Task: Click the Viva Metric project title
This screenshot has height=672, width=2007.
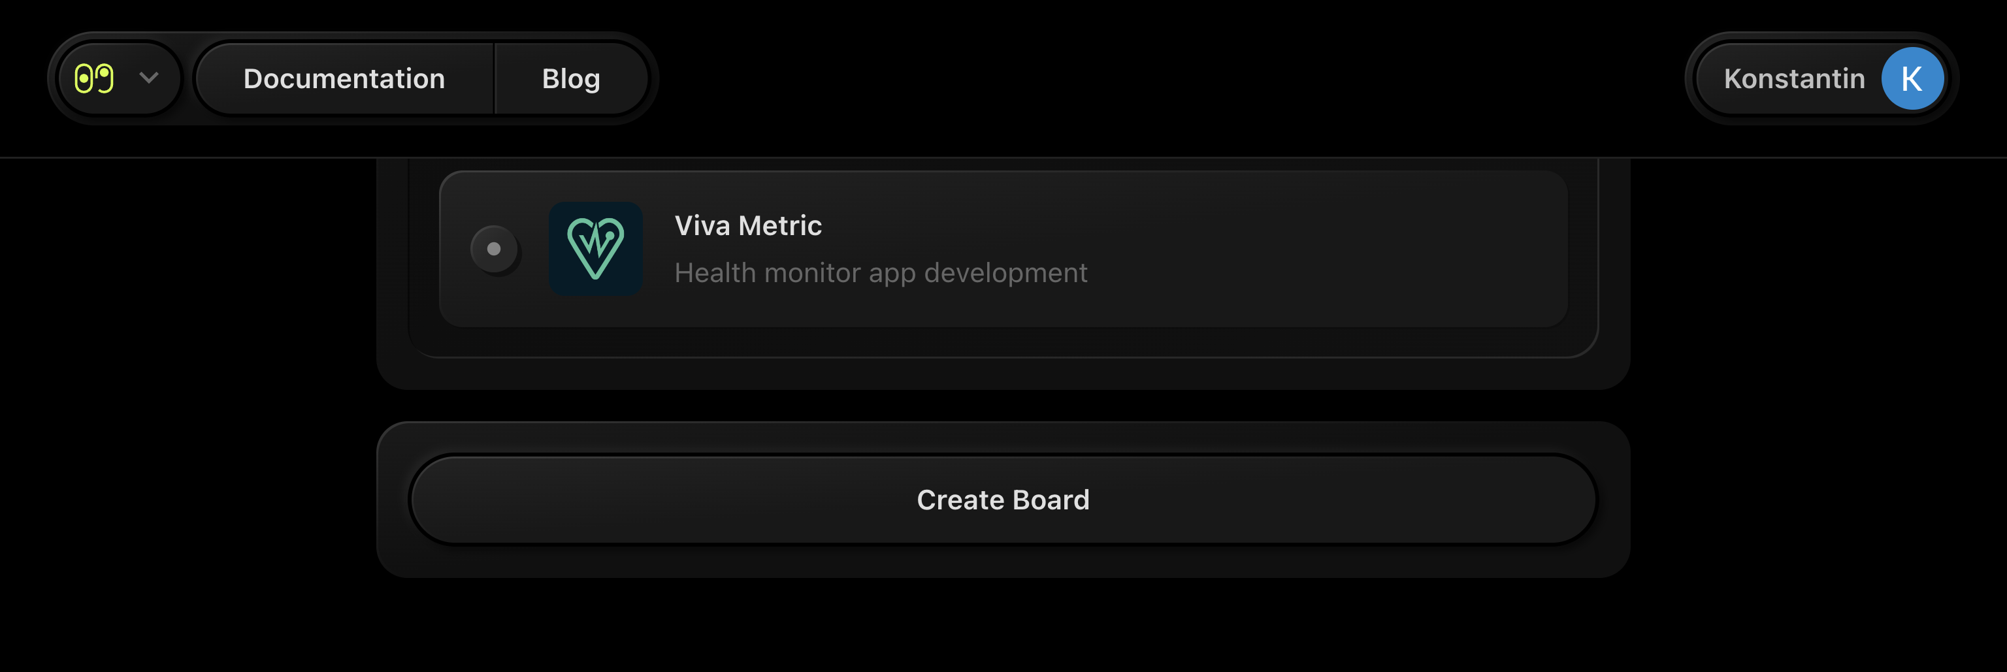Action: coord(748,226)
